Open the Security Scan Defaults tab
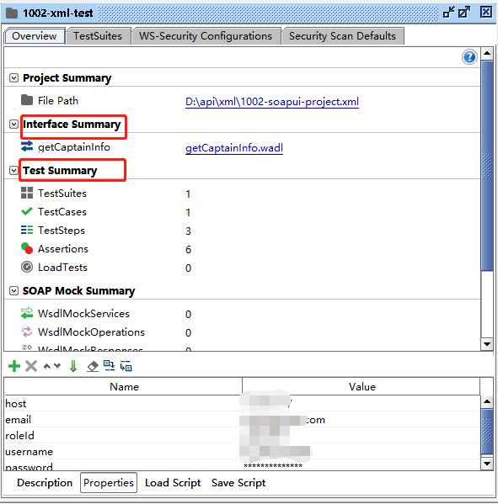 point(342,36)
